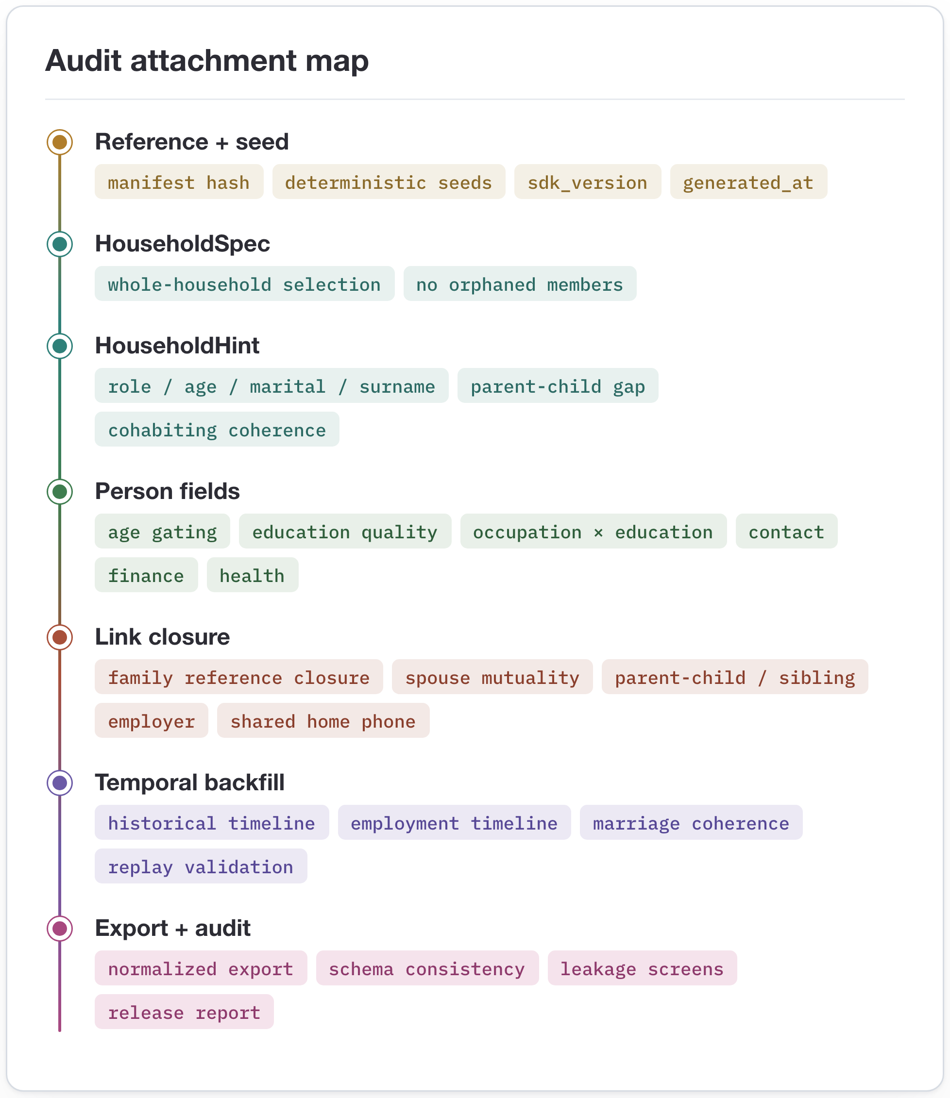Select the HouseholdSpec teal timeline dot
The width and height of the screenshot is (950, 1098).
[x=60, y=244]
